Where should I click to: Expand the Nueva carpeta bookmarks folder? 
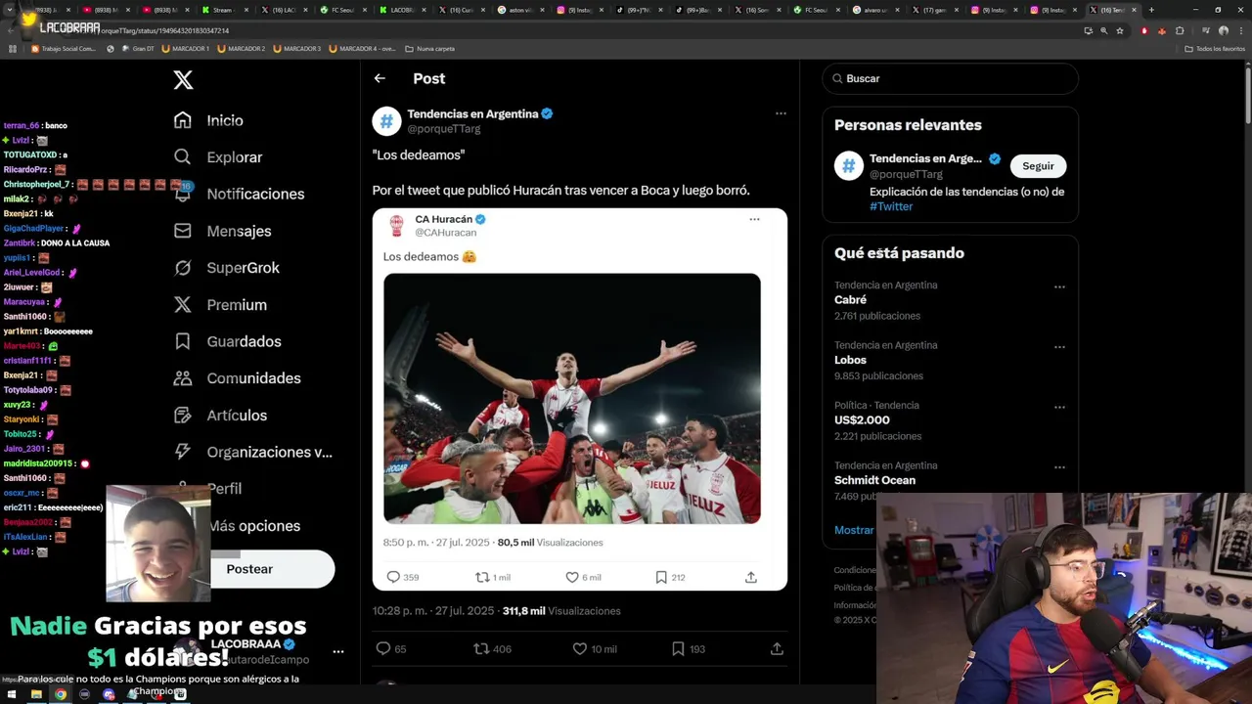[430, 48]
